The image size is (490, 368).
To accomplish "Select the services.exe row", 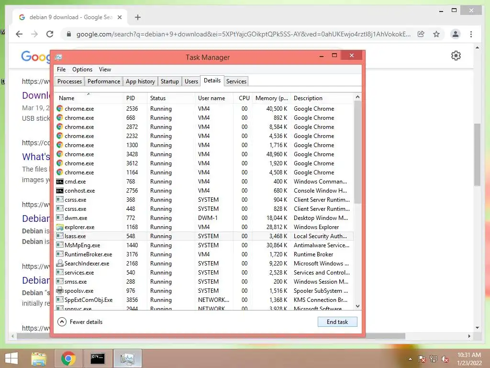I will 204,272.
